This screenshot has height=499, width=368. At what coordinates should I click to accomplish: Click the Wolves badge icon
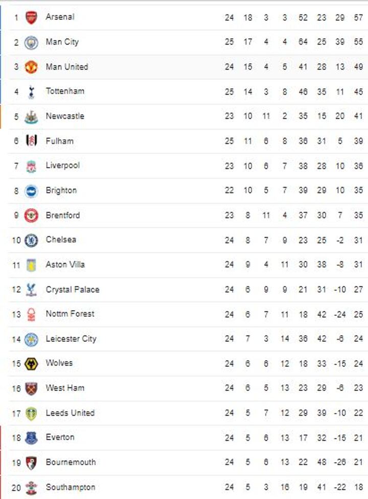[x=31, y=363]
